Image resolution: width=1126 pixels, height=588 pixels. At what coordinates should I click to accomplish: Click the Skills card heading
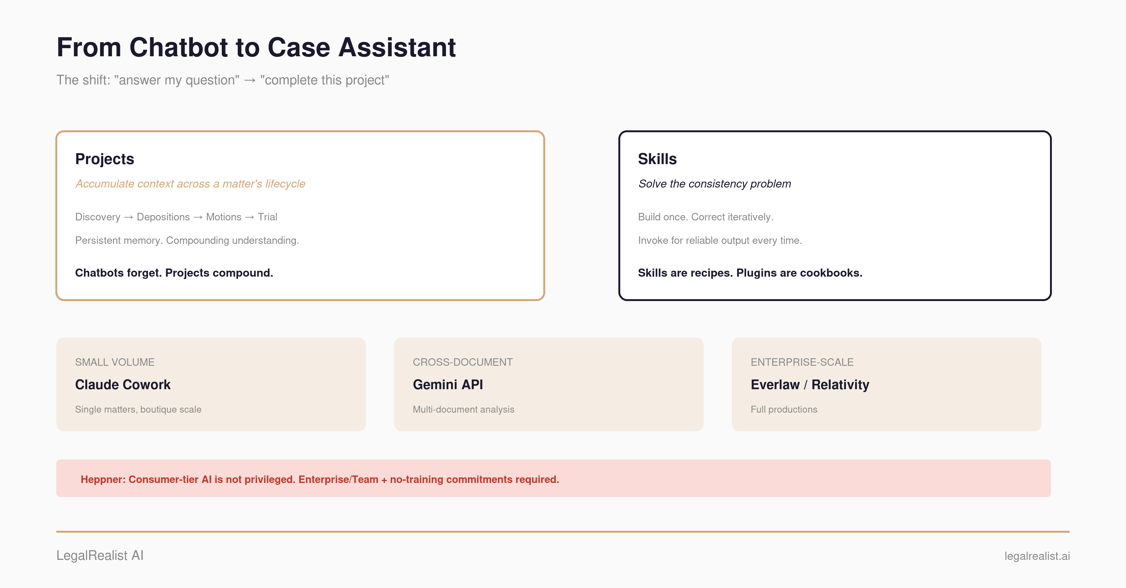(657, 159)
